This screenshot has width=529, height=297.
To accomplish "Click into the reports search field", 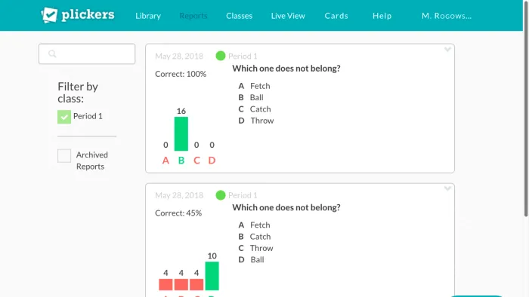I will [87, 54].
